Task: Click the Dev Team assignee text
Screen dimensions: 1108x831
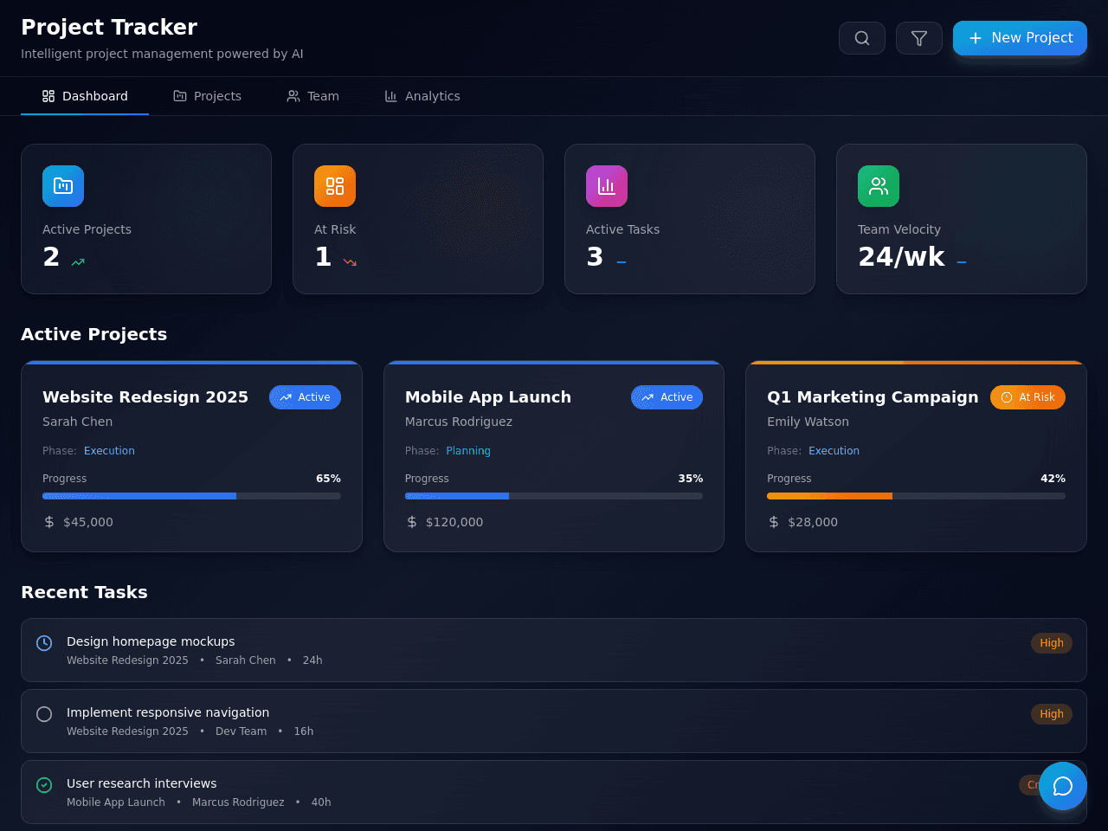Action: click(x=241, y=731)
